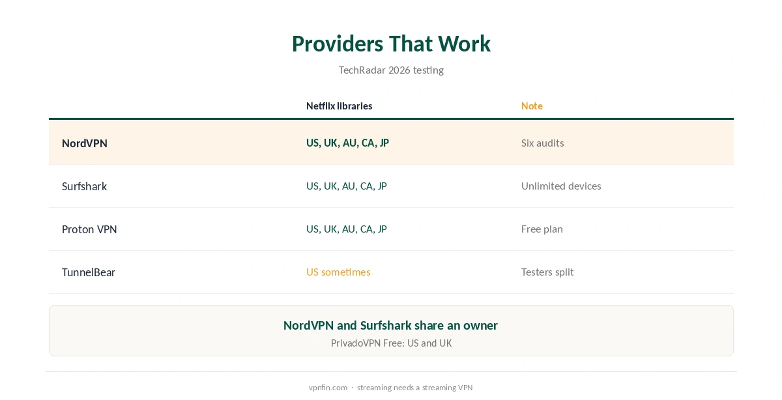
Task: Click Surfshark's 'US, UK, AU, CA, JP' cell
Action: click(x=347, y=186)
